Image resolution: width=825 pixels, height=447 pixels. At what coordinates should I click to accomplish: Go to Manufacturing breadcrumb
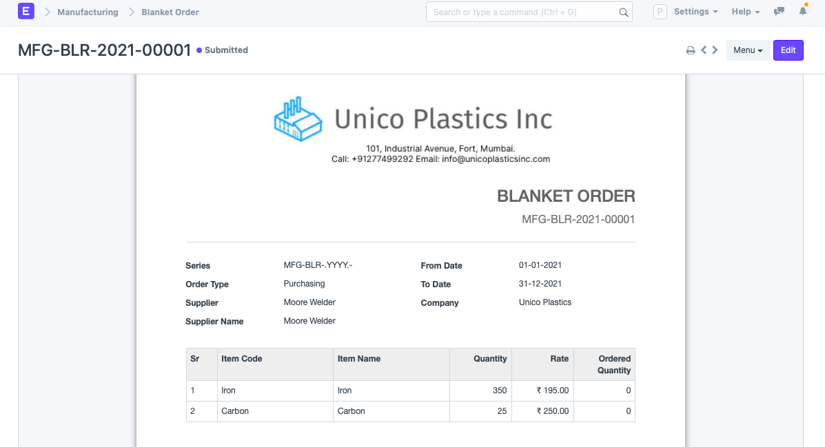click(x=88, y=12)
